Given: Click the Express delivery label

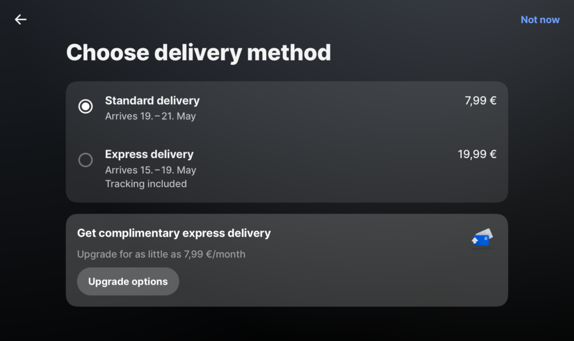Looking at the screenshot, I should point(149,154).
